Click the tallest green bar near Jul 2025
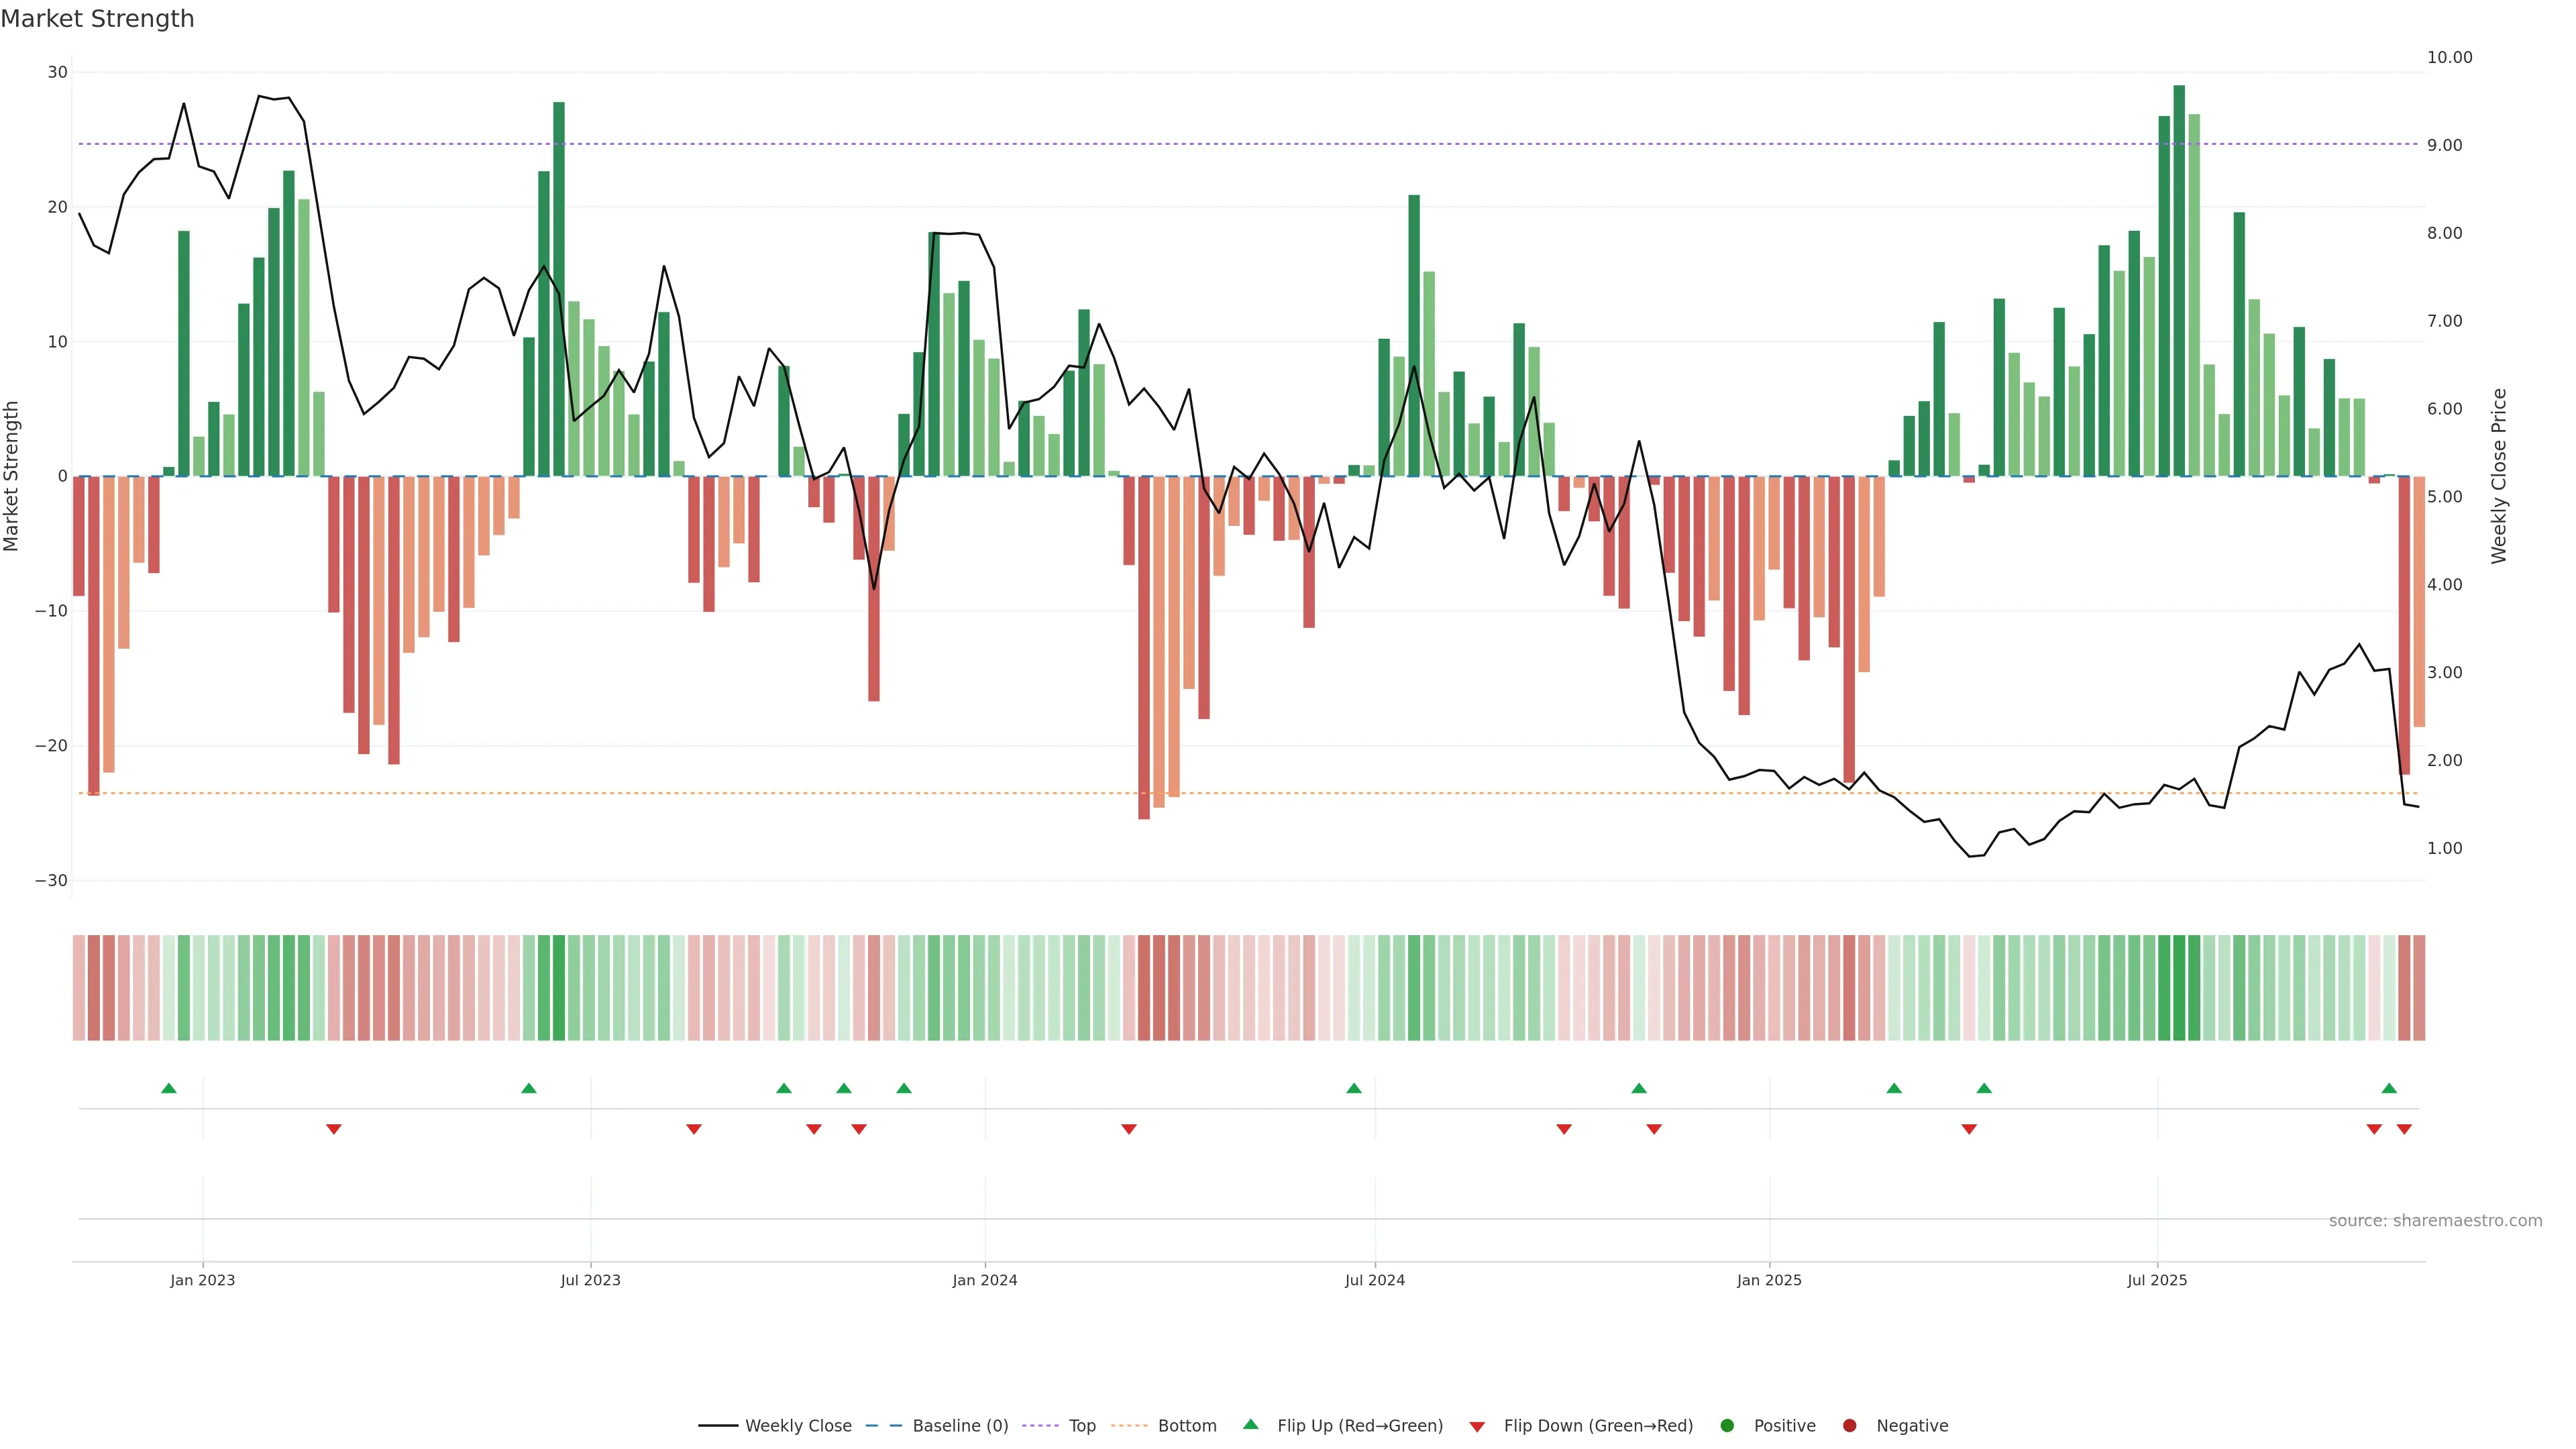2576x1449 pixels. point(2179,280)
